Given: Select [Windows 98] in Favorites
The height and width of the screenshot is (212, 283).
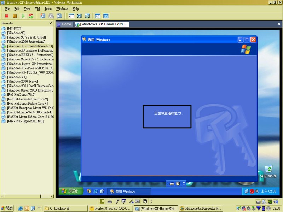Looking at the screenshot, I should (x=16, y=33).
